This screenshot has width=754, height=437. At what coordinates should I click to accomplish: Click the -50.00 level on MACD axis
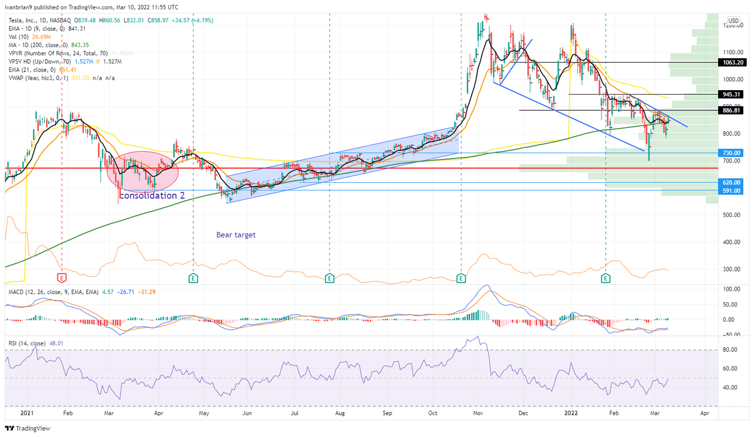(732, 335)
